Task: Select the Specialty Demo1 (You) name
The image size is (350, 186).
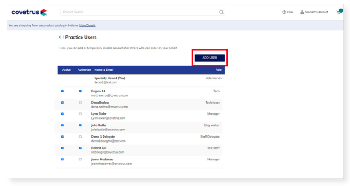Action: [110, 78]
